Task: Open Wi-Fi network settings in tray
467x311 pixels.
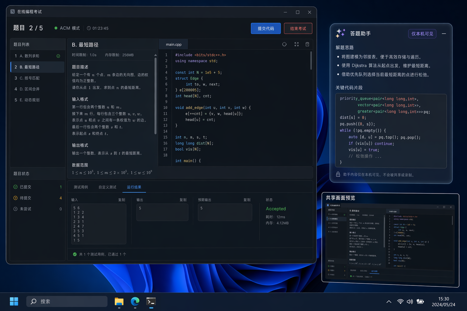Action: (x=400, y=302)
